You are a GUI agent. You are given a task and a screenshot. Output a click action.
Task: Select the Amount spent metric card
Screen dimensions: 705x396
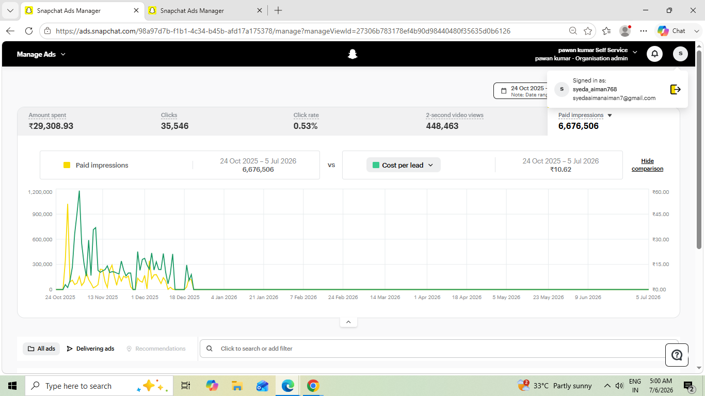(x=84, y=121)
